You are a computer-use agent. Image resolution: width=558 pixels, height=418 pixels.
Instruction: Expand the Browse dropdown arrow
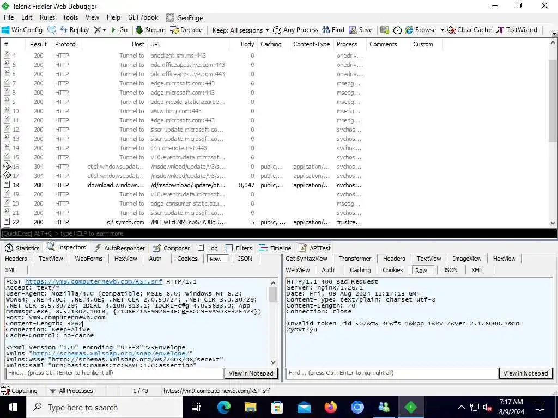click(x=442, y=30)
